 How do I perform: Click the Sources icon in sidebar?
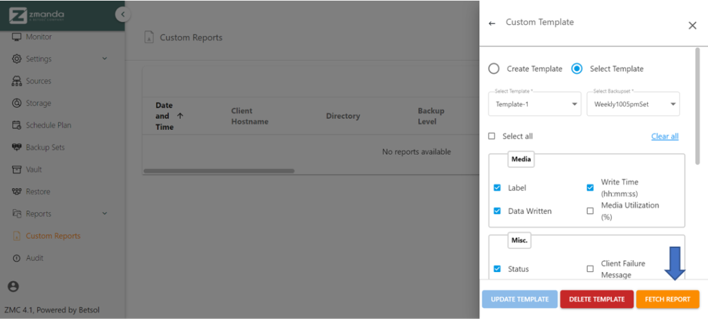(x=17, y=81)
